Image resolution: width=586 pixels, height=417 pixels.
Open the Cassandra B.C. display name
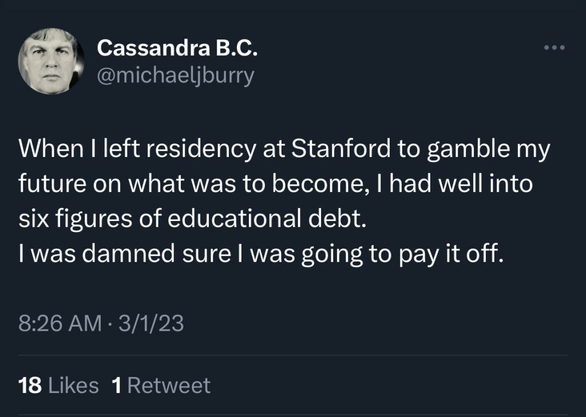(177, 49)
